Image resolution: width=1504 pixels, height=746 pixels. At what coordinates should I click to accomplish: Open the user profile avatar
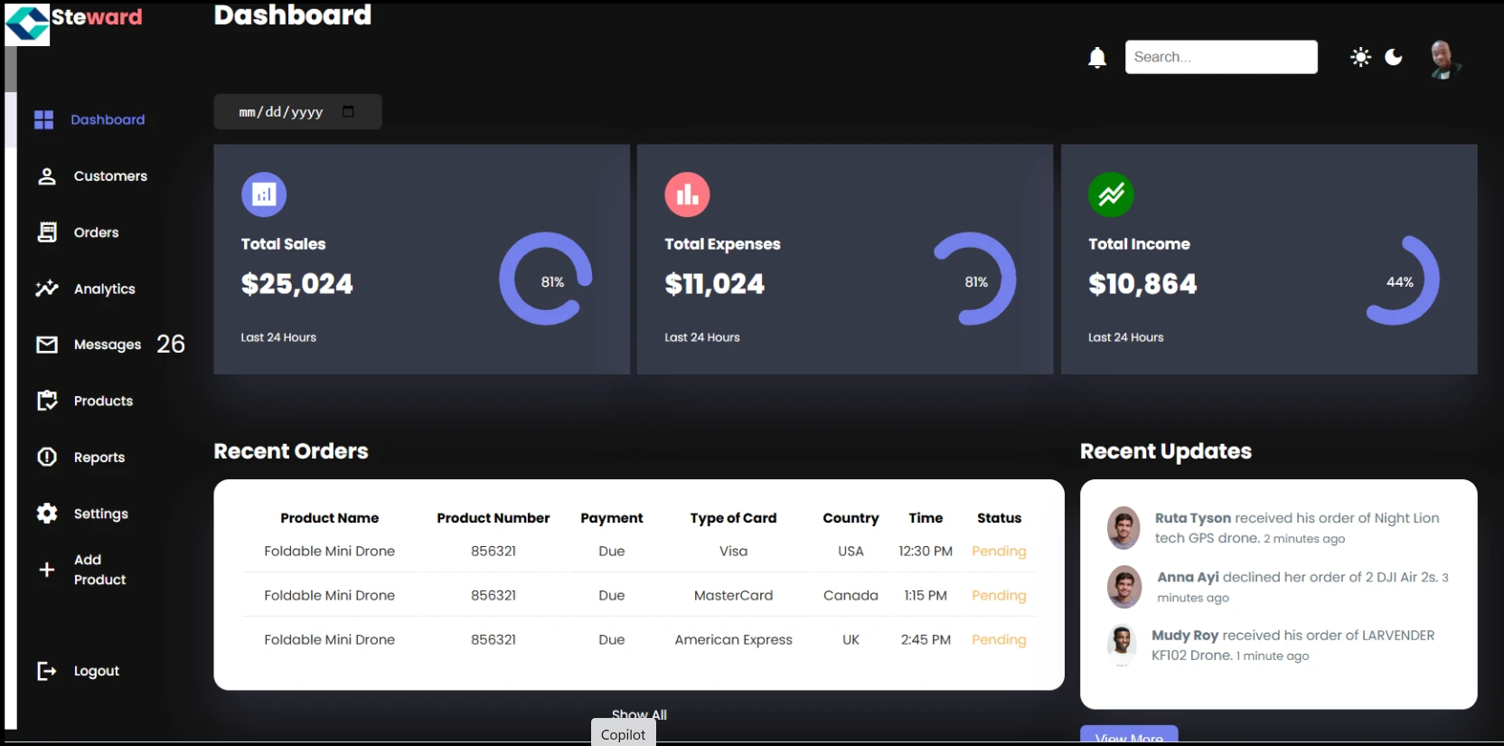(x=1443, y=60)
